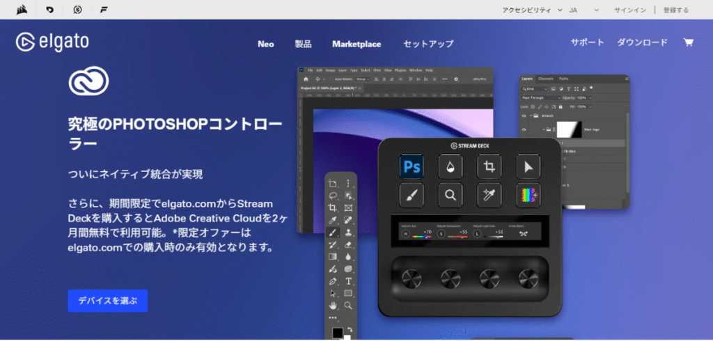Click the Photoshop Home icon in options bar
This screenshot has width=713, height=341.
click(x=306, y=79)
